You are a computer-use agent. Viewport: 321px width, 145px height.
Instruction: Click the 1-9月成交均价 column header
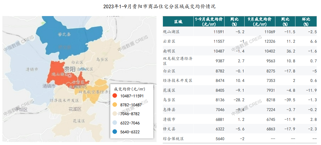pos(209,21)
